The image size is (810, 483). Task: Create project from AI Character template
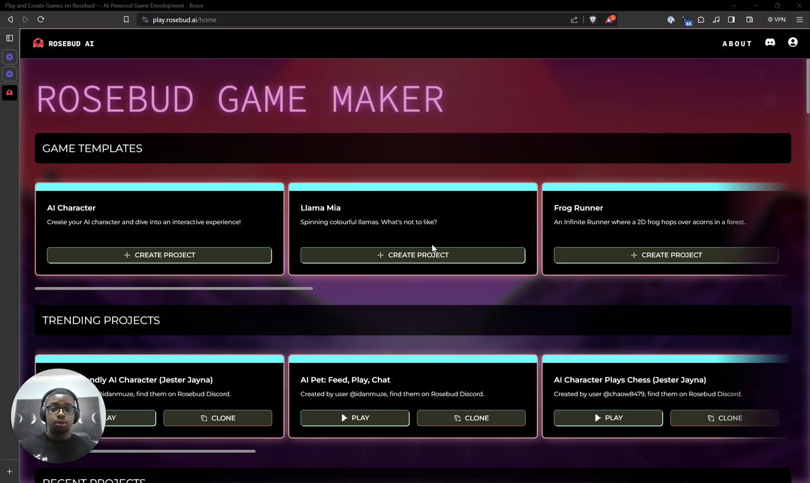coord(159,255)
